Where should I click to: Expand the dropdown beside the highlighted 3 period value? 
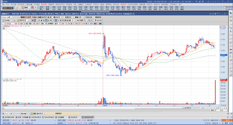click(37, 20)
